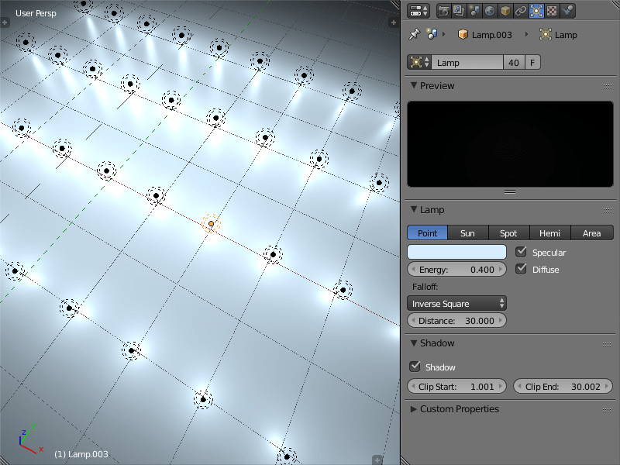Uncheck the Shadow checkbox
The height and width of the screenshot is (465, 620).
pyautogui.click(x=416, y=367)
